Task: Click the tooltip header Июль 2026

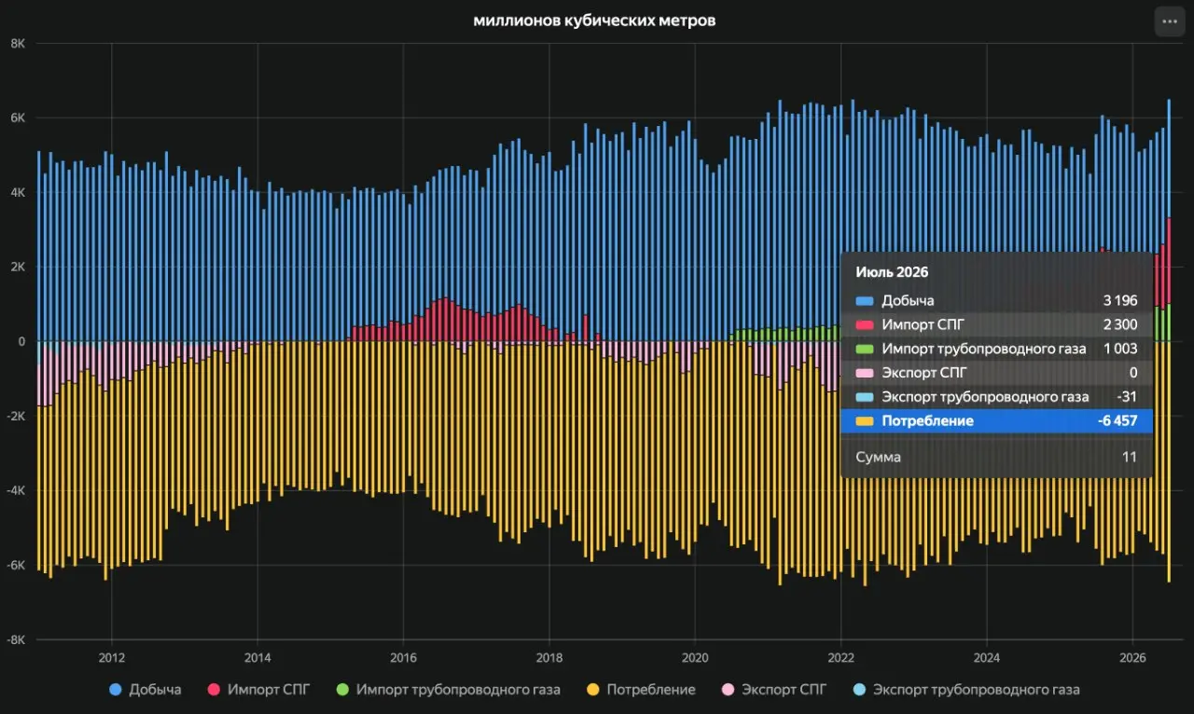Action: [x=892, y=272]
